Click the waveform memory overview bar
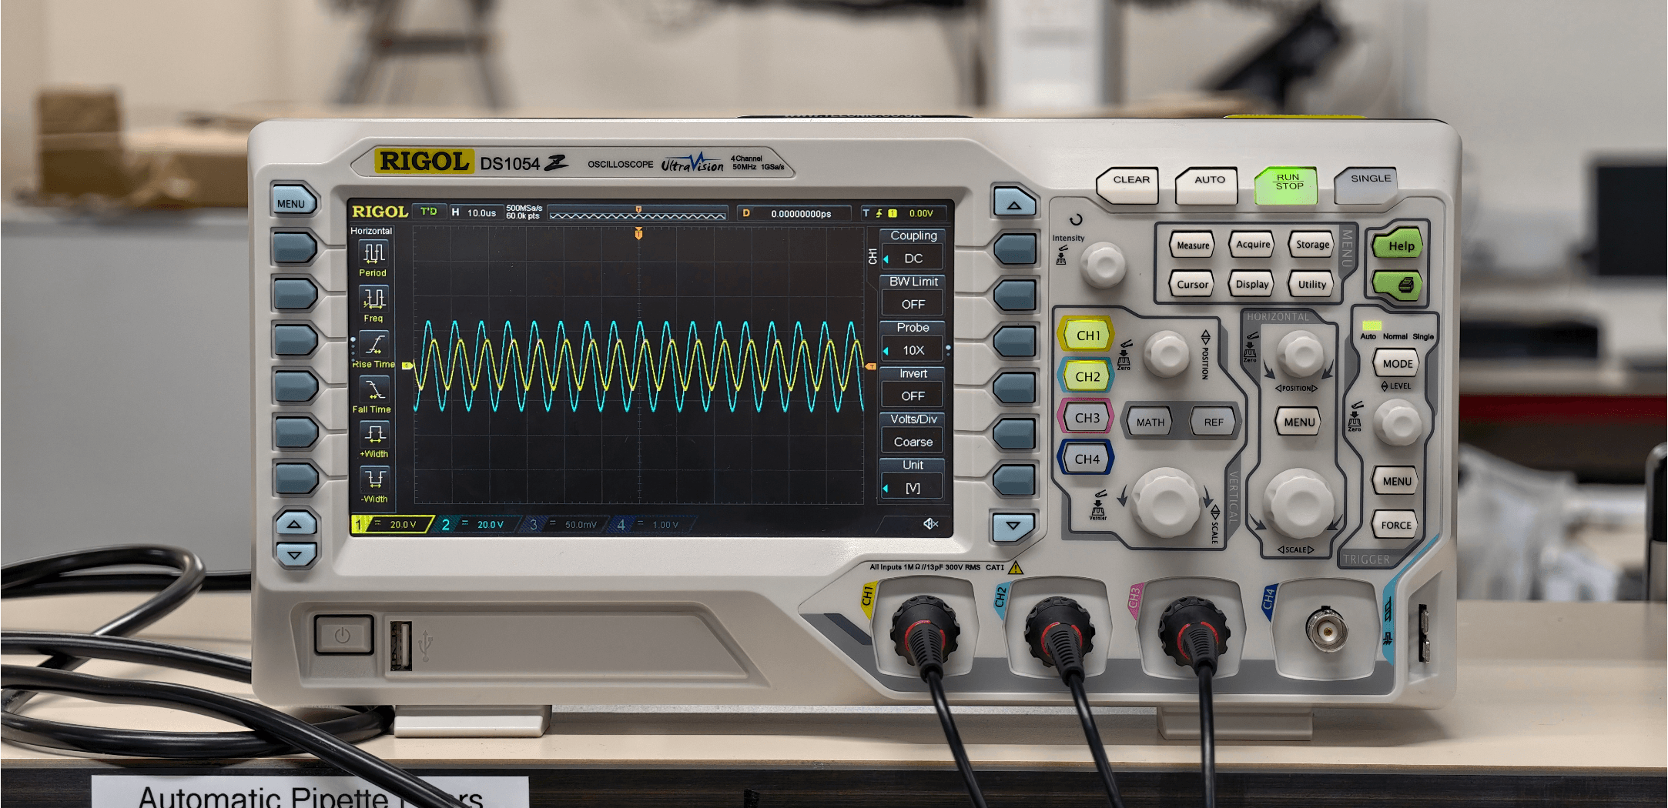 click(x=638, y=213)
